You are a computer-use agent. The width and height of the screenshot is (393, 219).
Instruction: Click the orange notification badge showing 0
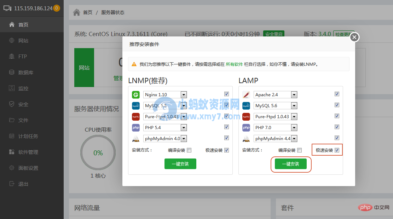point(57,8)
